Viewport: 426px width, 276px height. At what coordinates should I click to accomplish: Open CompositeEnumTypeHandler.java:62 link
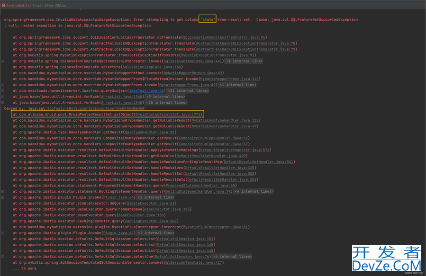pos(213,138)
